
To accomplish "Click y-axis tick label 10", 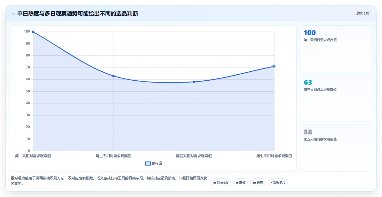I will [x=28, y=139].
